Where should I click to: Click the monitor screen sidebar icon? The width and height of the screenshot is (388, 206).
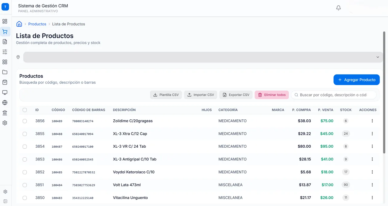pos(5,92)
